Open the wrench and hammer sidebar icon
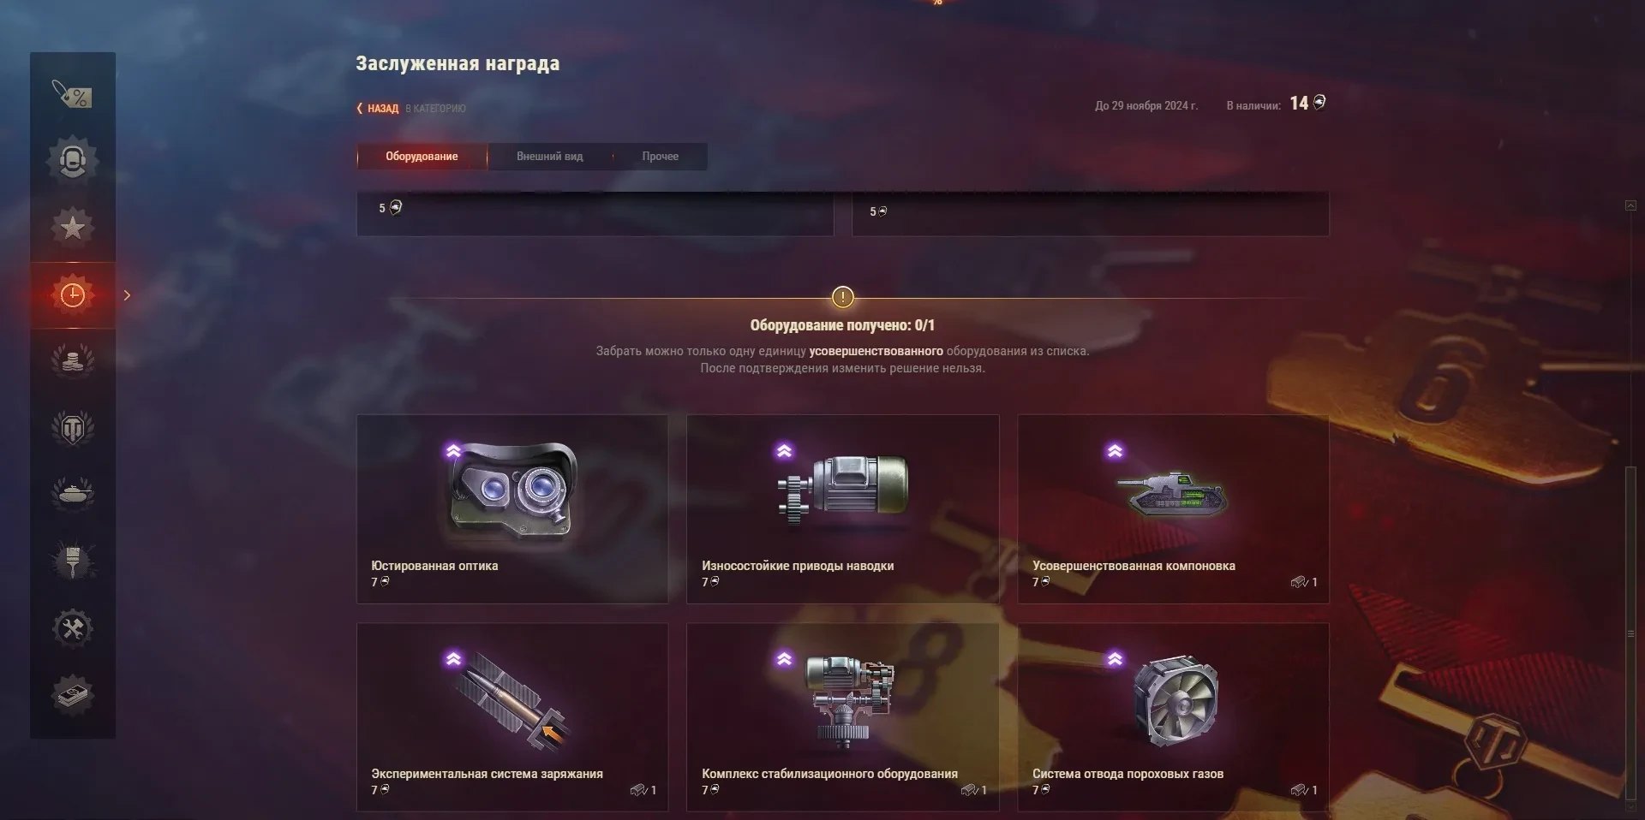This screenshot has height=820, width=1645. tap(73, 629)
